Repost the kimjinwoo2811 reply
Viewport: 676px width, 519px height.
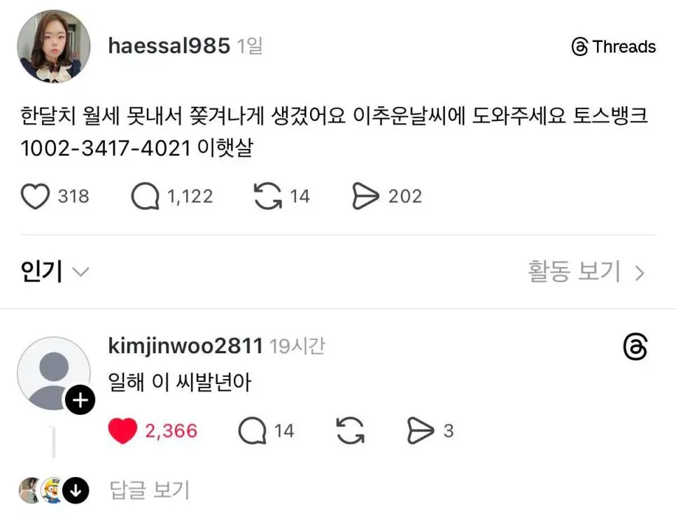[x=350, y=430]
